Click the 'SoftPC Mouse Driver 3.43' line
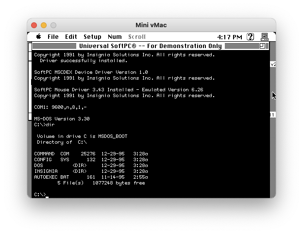The width and height of the screenshot is (303, 234). click(118, 90)
